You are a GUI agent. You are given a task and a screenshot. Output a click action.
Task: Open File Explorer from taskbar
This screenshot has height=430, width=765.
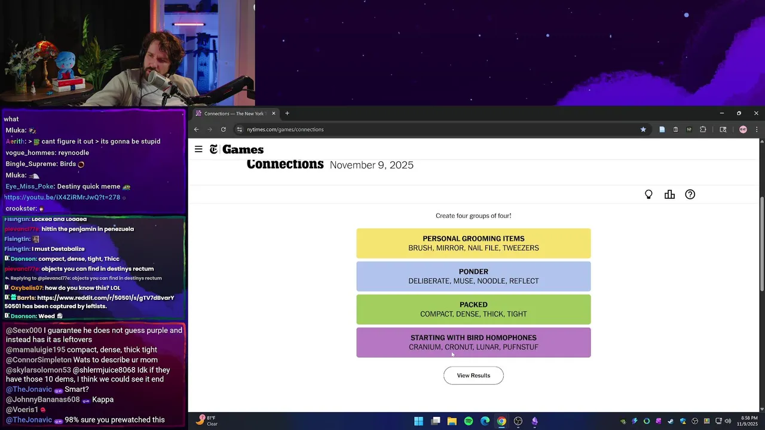click(452, 421)
